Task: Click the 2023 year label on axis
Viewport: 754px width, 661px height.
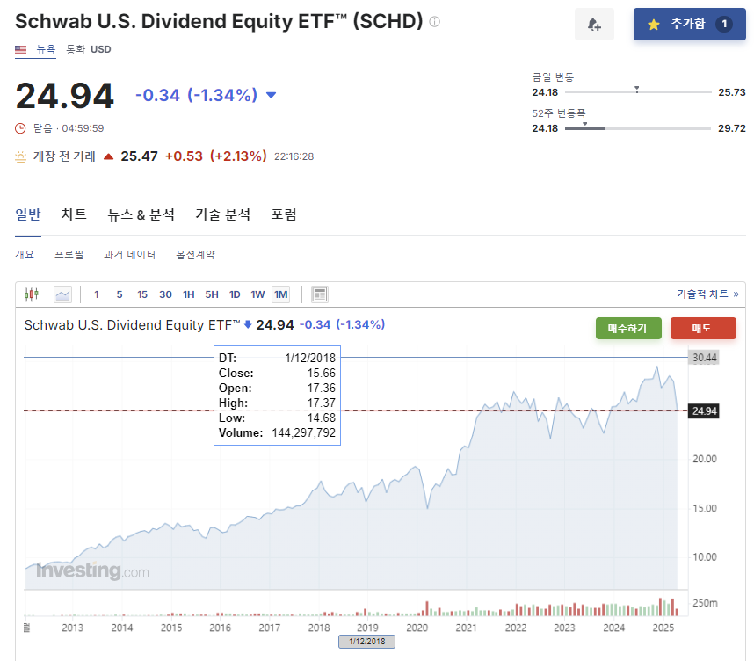Action: (564, 628)
